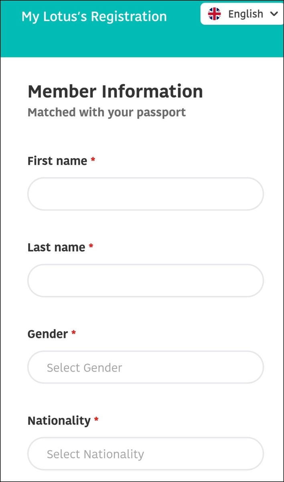Viewport: 284px width, 482px height.
Task: Open the Select Nationality dropdown
Action: tap(146, 454)
